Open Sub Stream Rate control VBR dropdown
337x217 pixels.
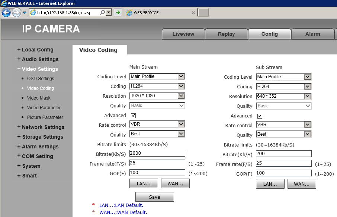pos(283,125)
